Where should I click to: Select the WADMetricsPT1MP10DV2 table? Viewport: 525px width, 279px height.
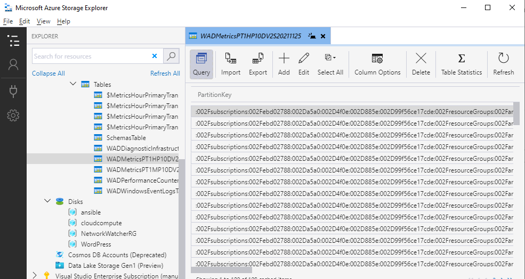tap(142, 170)
